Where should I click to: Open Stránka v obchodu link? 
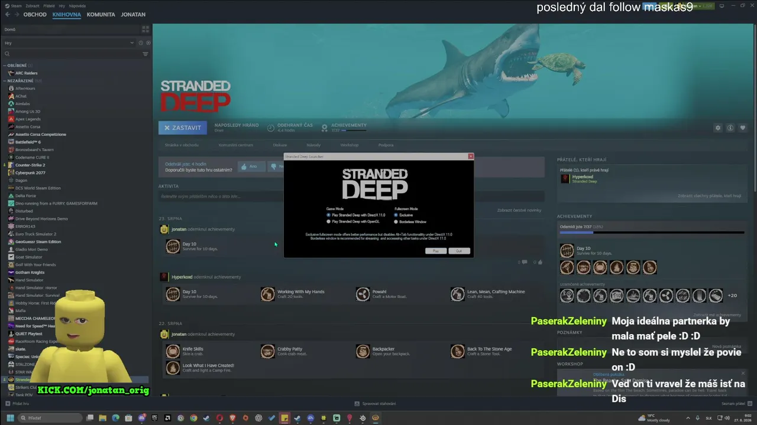tap(182, 145)
